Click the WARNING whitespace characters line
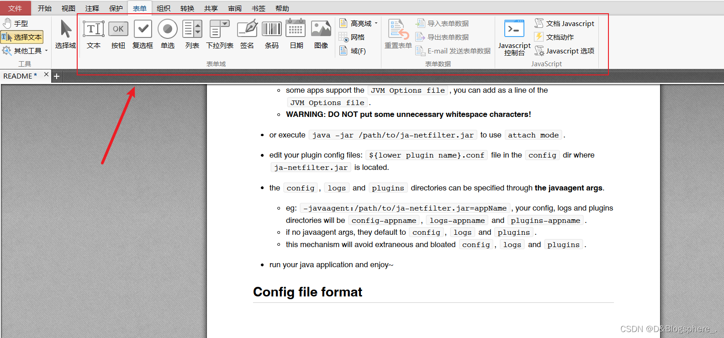Image resolution: width=724 pixels, height=338 pixels. pyautogui.click(x=408, y=115)
